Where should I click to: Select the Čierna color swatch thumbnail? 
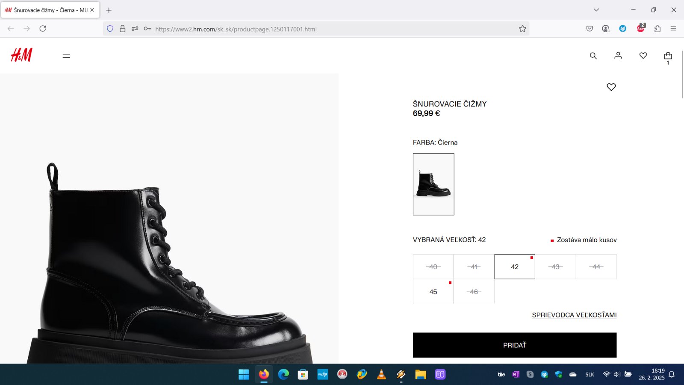click(x=433, y=184)
